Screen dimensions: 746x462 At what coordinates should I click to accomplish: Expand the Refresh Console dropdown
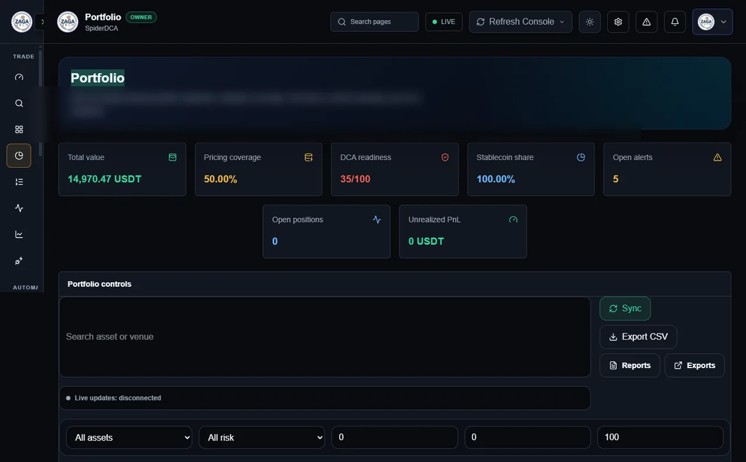[x=520, y=22]
